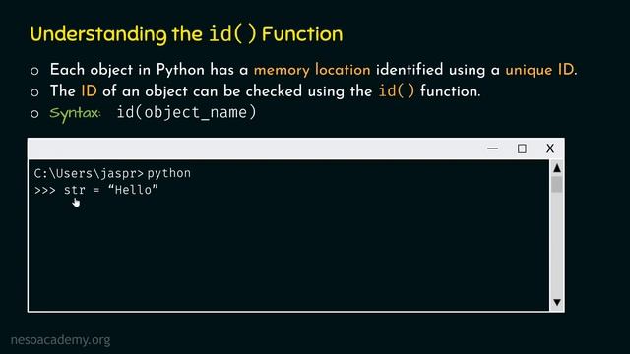Maximize the terminal window
630x354 pixels.
pos(522,148)
